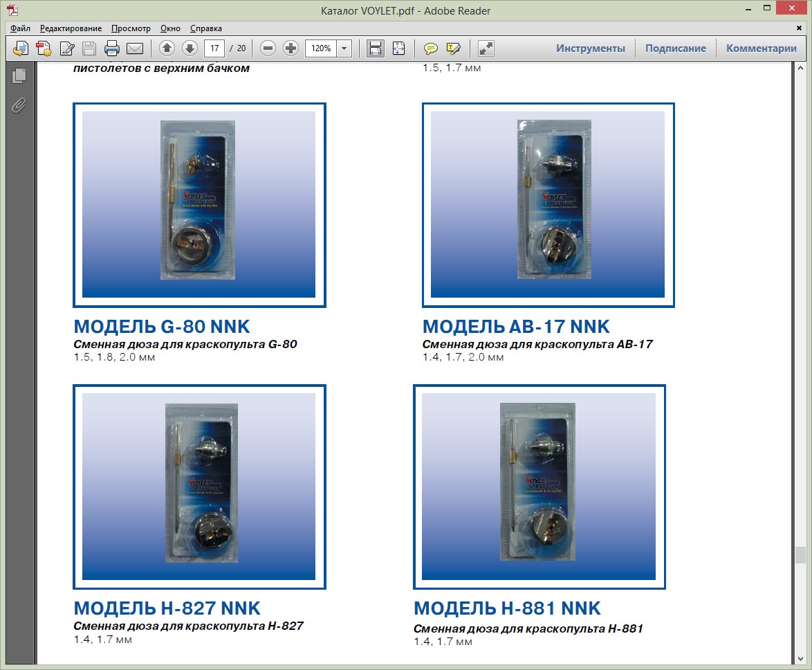Expand the zoom percentage dropdown

pos(344,48)
